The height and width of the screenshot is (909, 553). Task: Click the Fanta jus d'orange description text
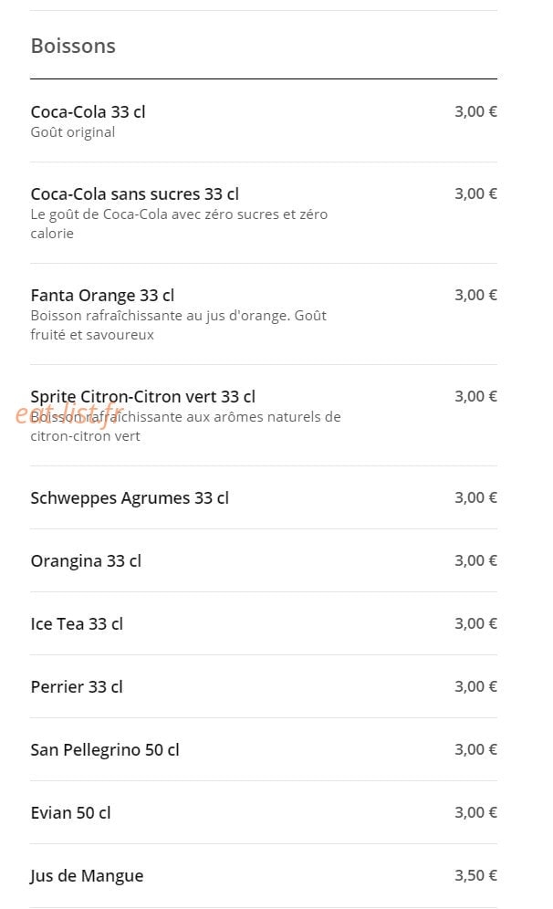point(179,325)
